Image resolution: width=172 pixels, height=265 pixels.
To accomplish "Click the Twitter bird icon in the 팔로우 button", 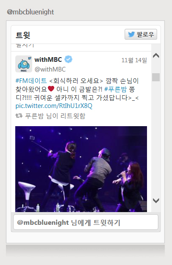I will click(x=131, y=34).
